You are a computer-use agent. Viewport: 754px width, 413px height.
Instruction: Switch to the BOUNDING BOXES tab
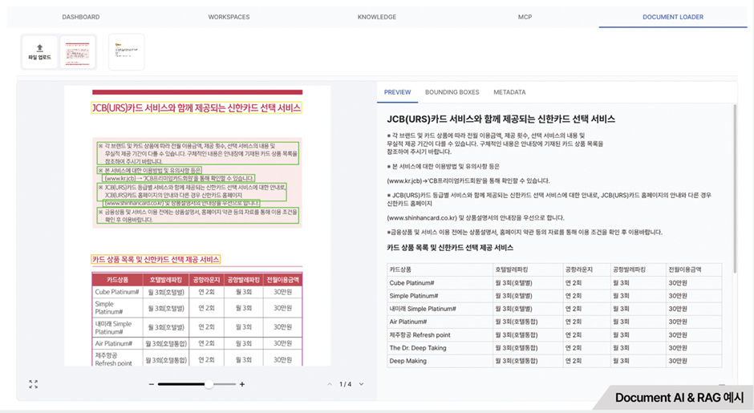[452, 92]
